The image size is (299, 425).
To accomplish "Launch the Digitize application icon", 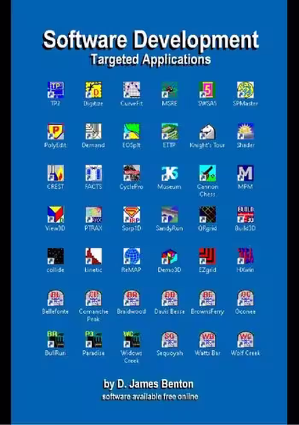I will (x=94, y=90).
